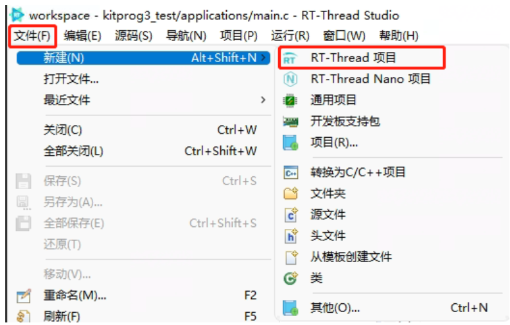The height and width of the screenshot is (325, 510).
Task: Click the refresh icon beside 刷新(F)
Action: 24,317
